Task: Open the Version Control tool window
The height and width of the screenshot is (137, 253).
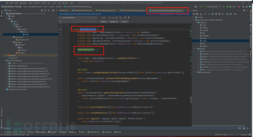Action: tap(11, 132)
